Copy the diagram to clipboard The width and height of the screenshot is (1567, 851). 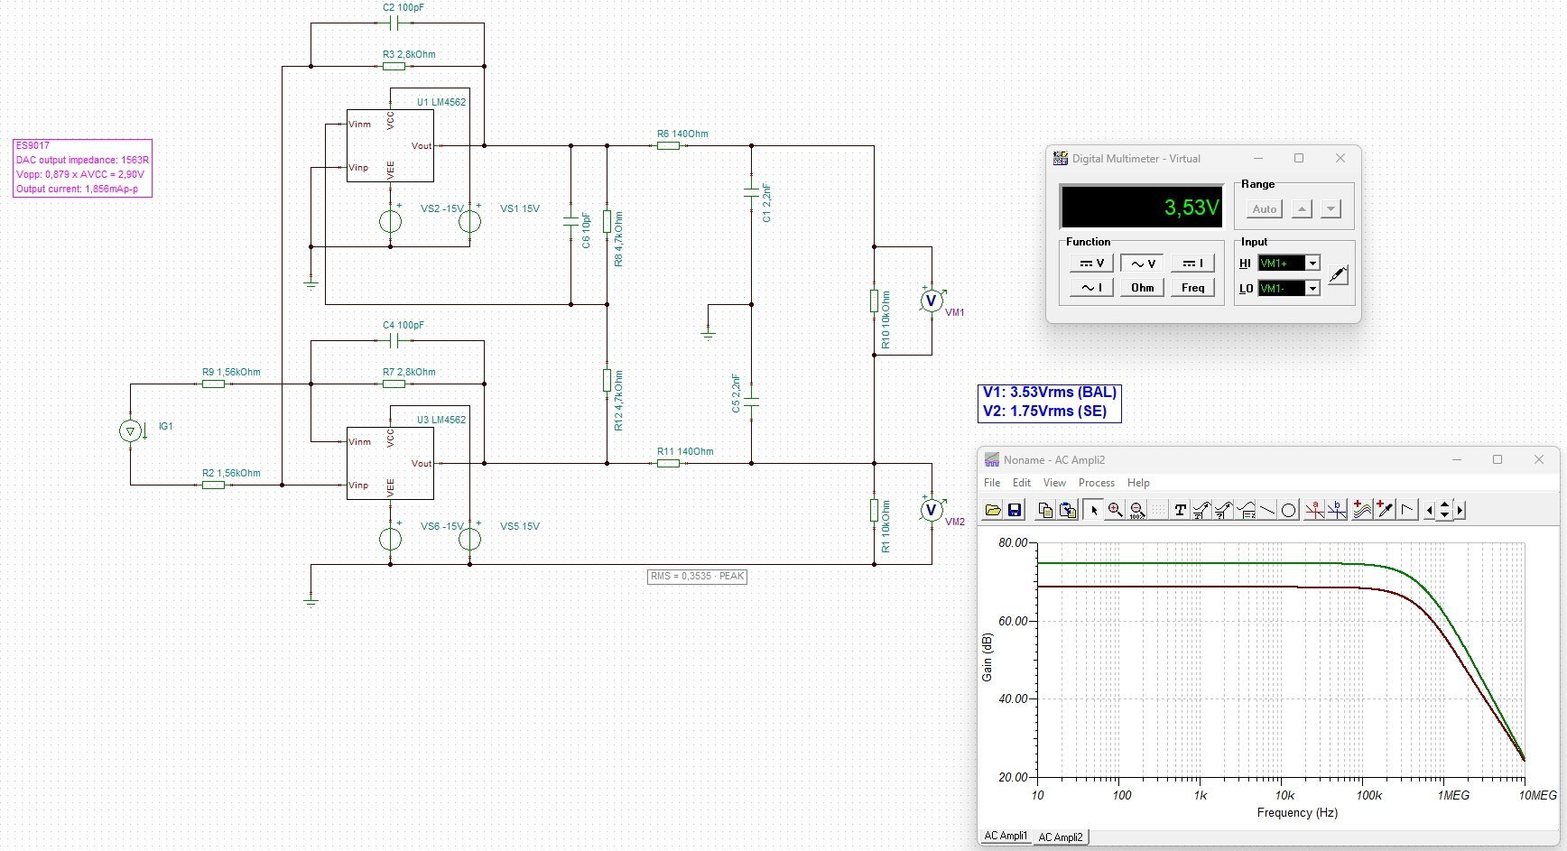(x=1045, y=510)
